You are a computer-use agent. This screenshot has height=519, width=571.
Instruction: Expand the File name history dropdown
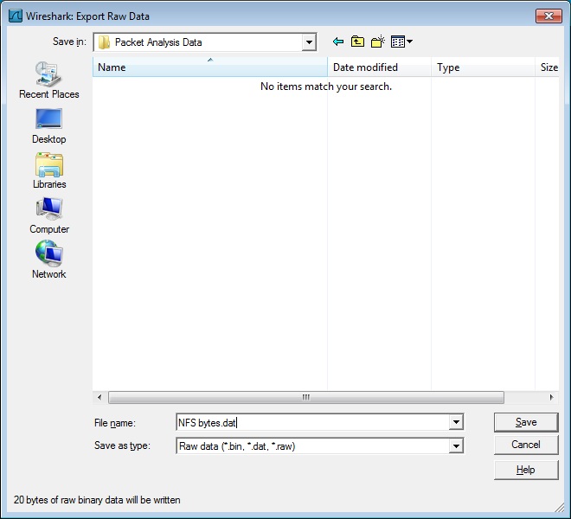point(456,422)
